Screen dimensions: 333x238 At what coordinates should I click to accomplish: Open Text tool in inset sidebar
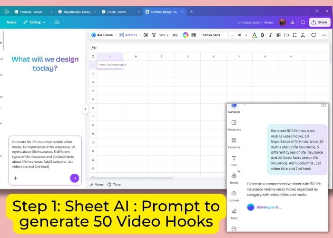234,161
